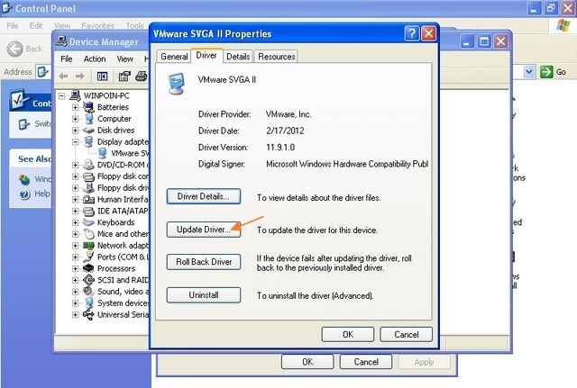
Task: Click the print toolbar icon in Device Manager
Action: pyautogui.click(x=142, y=76)
